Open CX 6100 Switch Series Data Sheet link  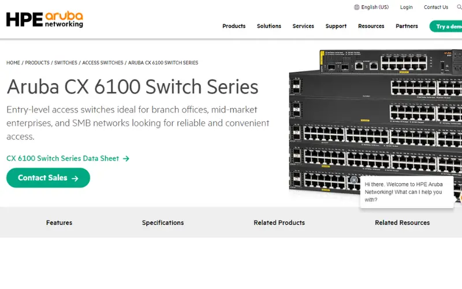pos(68,158)
